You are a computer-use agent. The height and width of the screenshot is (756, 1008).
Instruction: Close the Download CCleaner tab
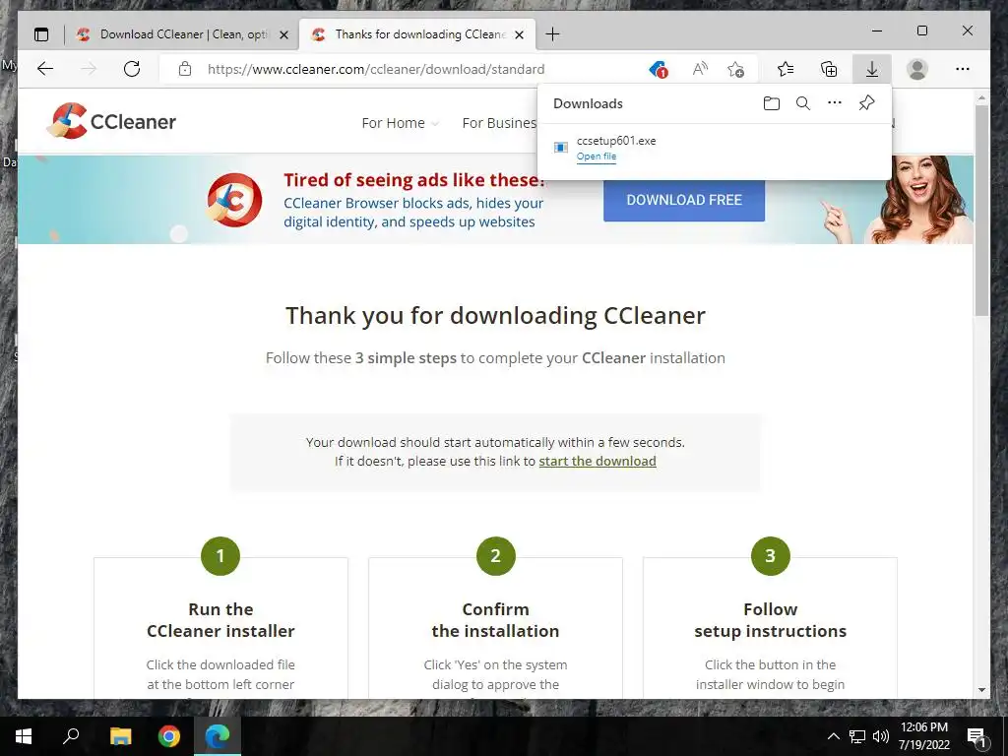[283, 34]
